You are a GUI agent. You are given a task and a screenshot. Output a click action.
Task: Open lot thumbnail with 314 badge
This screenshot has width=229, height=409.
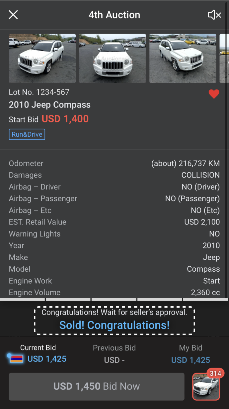[x=206, y=387]
